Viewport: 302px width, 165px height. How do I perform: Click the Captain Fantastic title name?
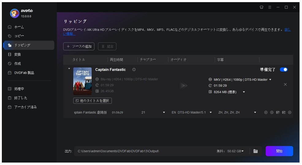coord(110,70)
